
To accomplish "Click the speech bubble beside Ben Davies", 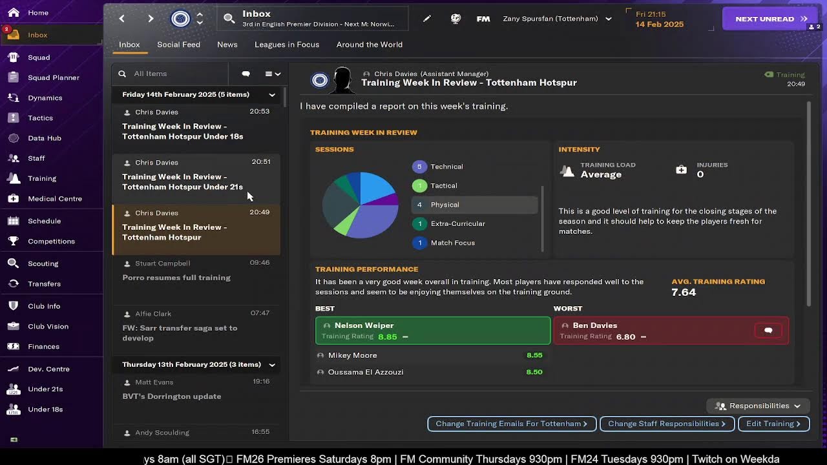I will click(x=768, y=330).
